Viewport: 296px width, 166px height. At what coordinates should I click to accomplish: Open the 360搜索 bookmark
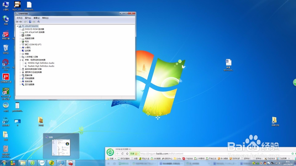[x=156, y=159]
